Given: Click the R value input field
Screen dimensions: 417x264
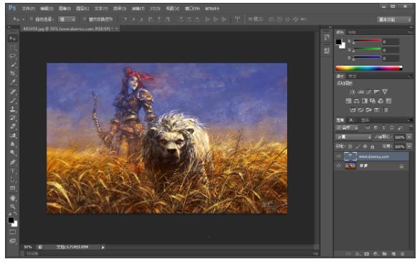Looking at the screenshot, I should (x=391, y=41).
